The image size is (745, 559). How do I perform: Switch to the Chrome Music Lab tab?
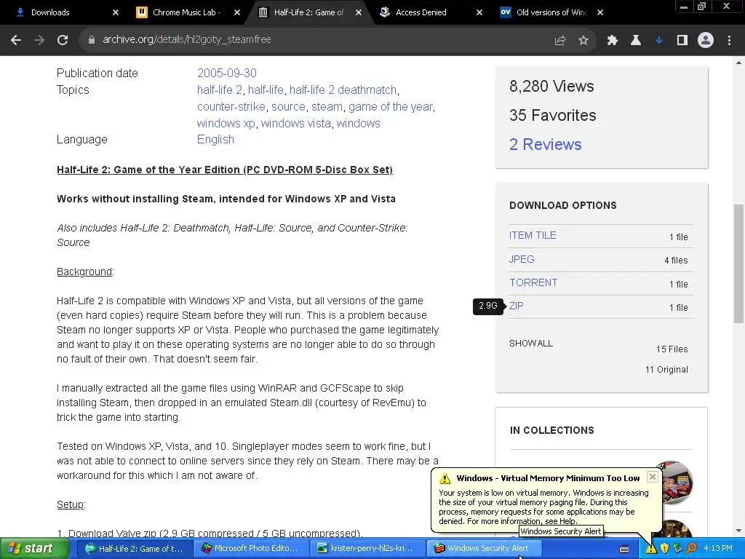tap(187, 12)
